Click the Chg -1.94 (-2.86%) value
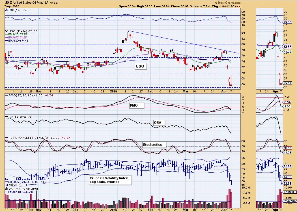 click(x=225, y=6)
